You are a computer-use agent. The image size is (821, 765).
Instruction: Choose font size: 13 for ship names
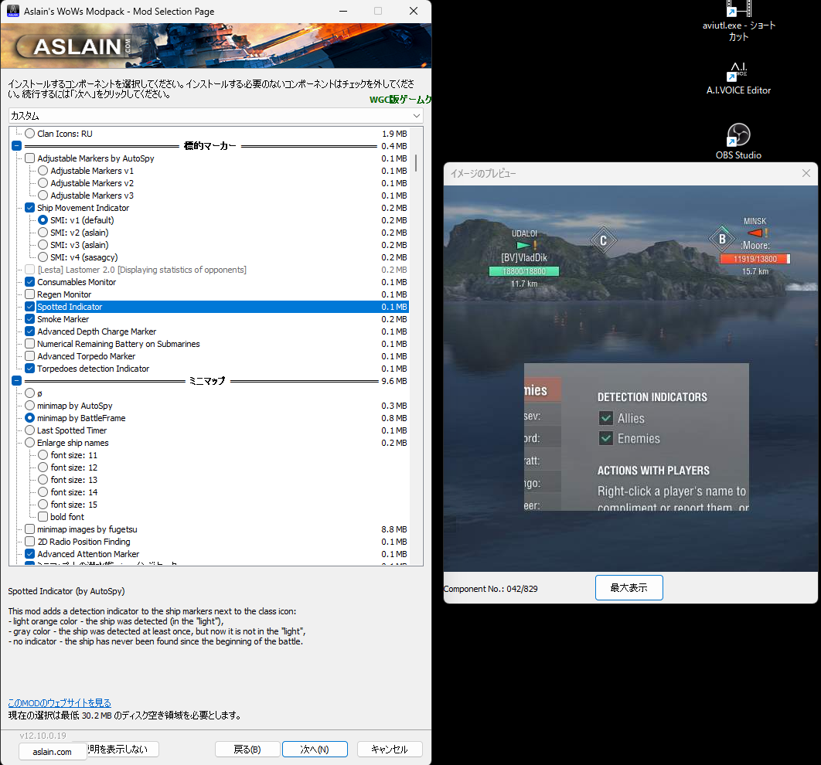click(43, 480)
